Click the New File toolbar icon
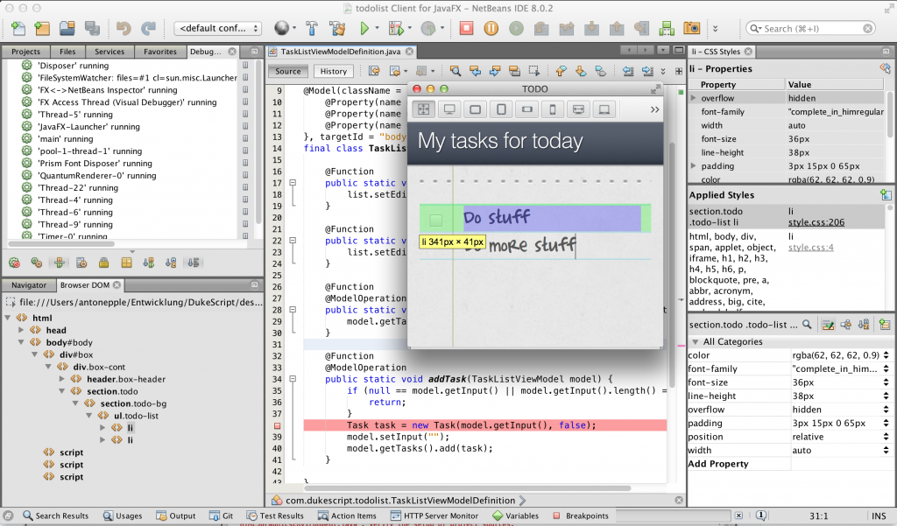The height and width of the screenshot is (526, 897). [18, 28]
